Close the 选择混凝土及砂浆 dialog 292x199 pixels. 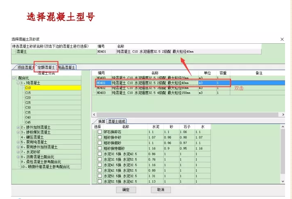(282, 39)
